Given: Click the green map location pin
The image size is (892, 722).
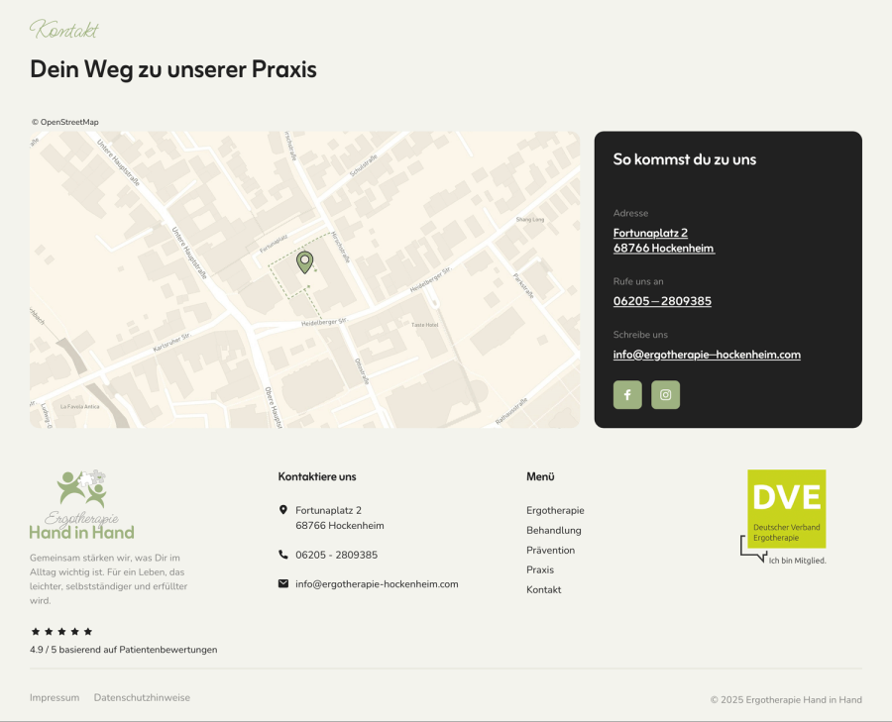Looking at the screenshot, I should tap(305, 262).
